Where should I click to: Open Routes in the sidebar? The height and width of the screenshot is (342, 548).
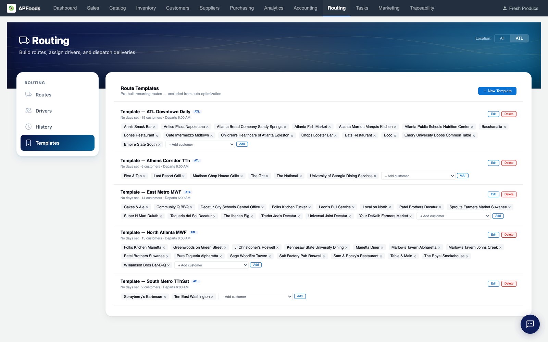point(58,95)
